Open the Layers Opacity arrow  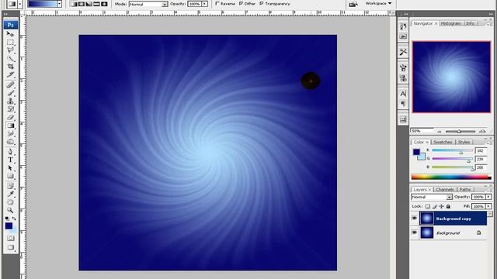(x=488, y=197)
